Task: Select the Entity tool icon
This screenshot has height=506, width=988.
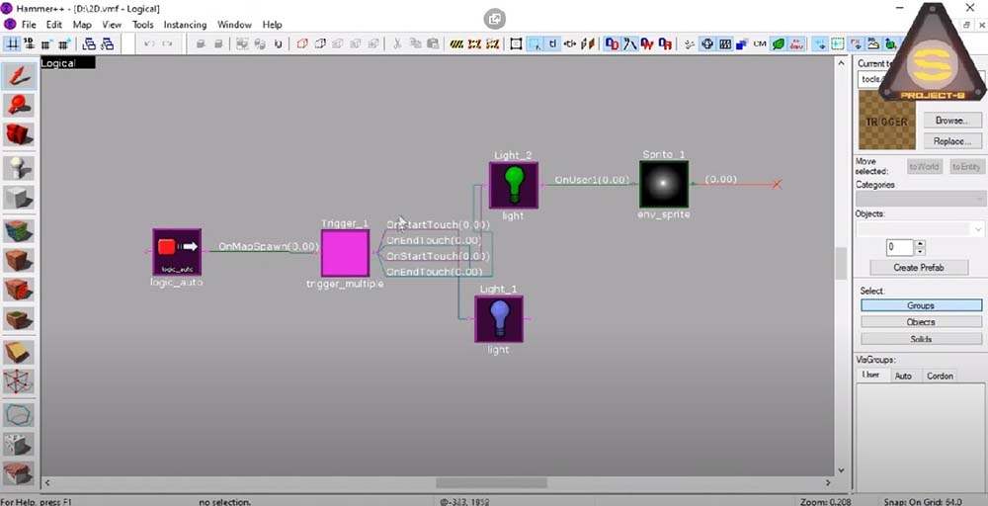Action: pos(19,167)
